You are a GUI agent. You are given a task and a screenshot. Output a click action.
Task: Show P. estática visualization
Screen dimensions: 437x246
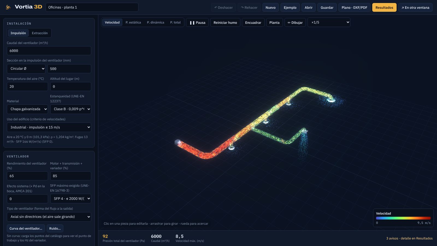pos(133,22)
